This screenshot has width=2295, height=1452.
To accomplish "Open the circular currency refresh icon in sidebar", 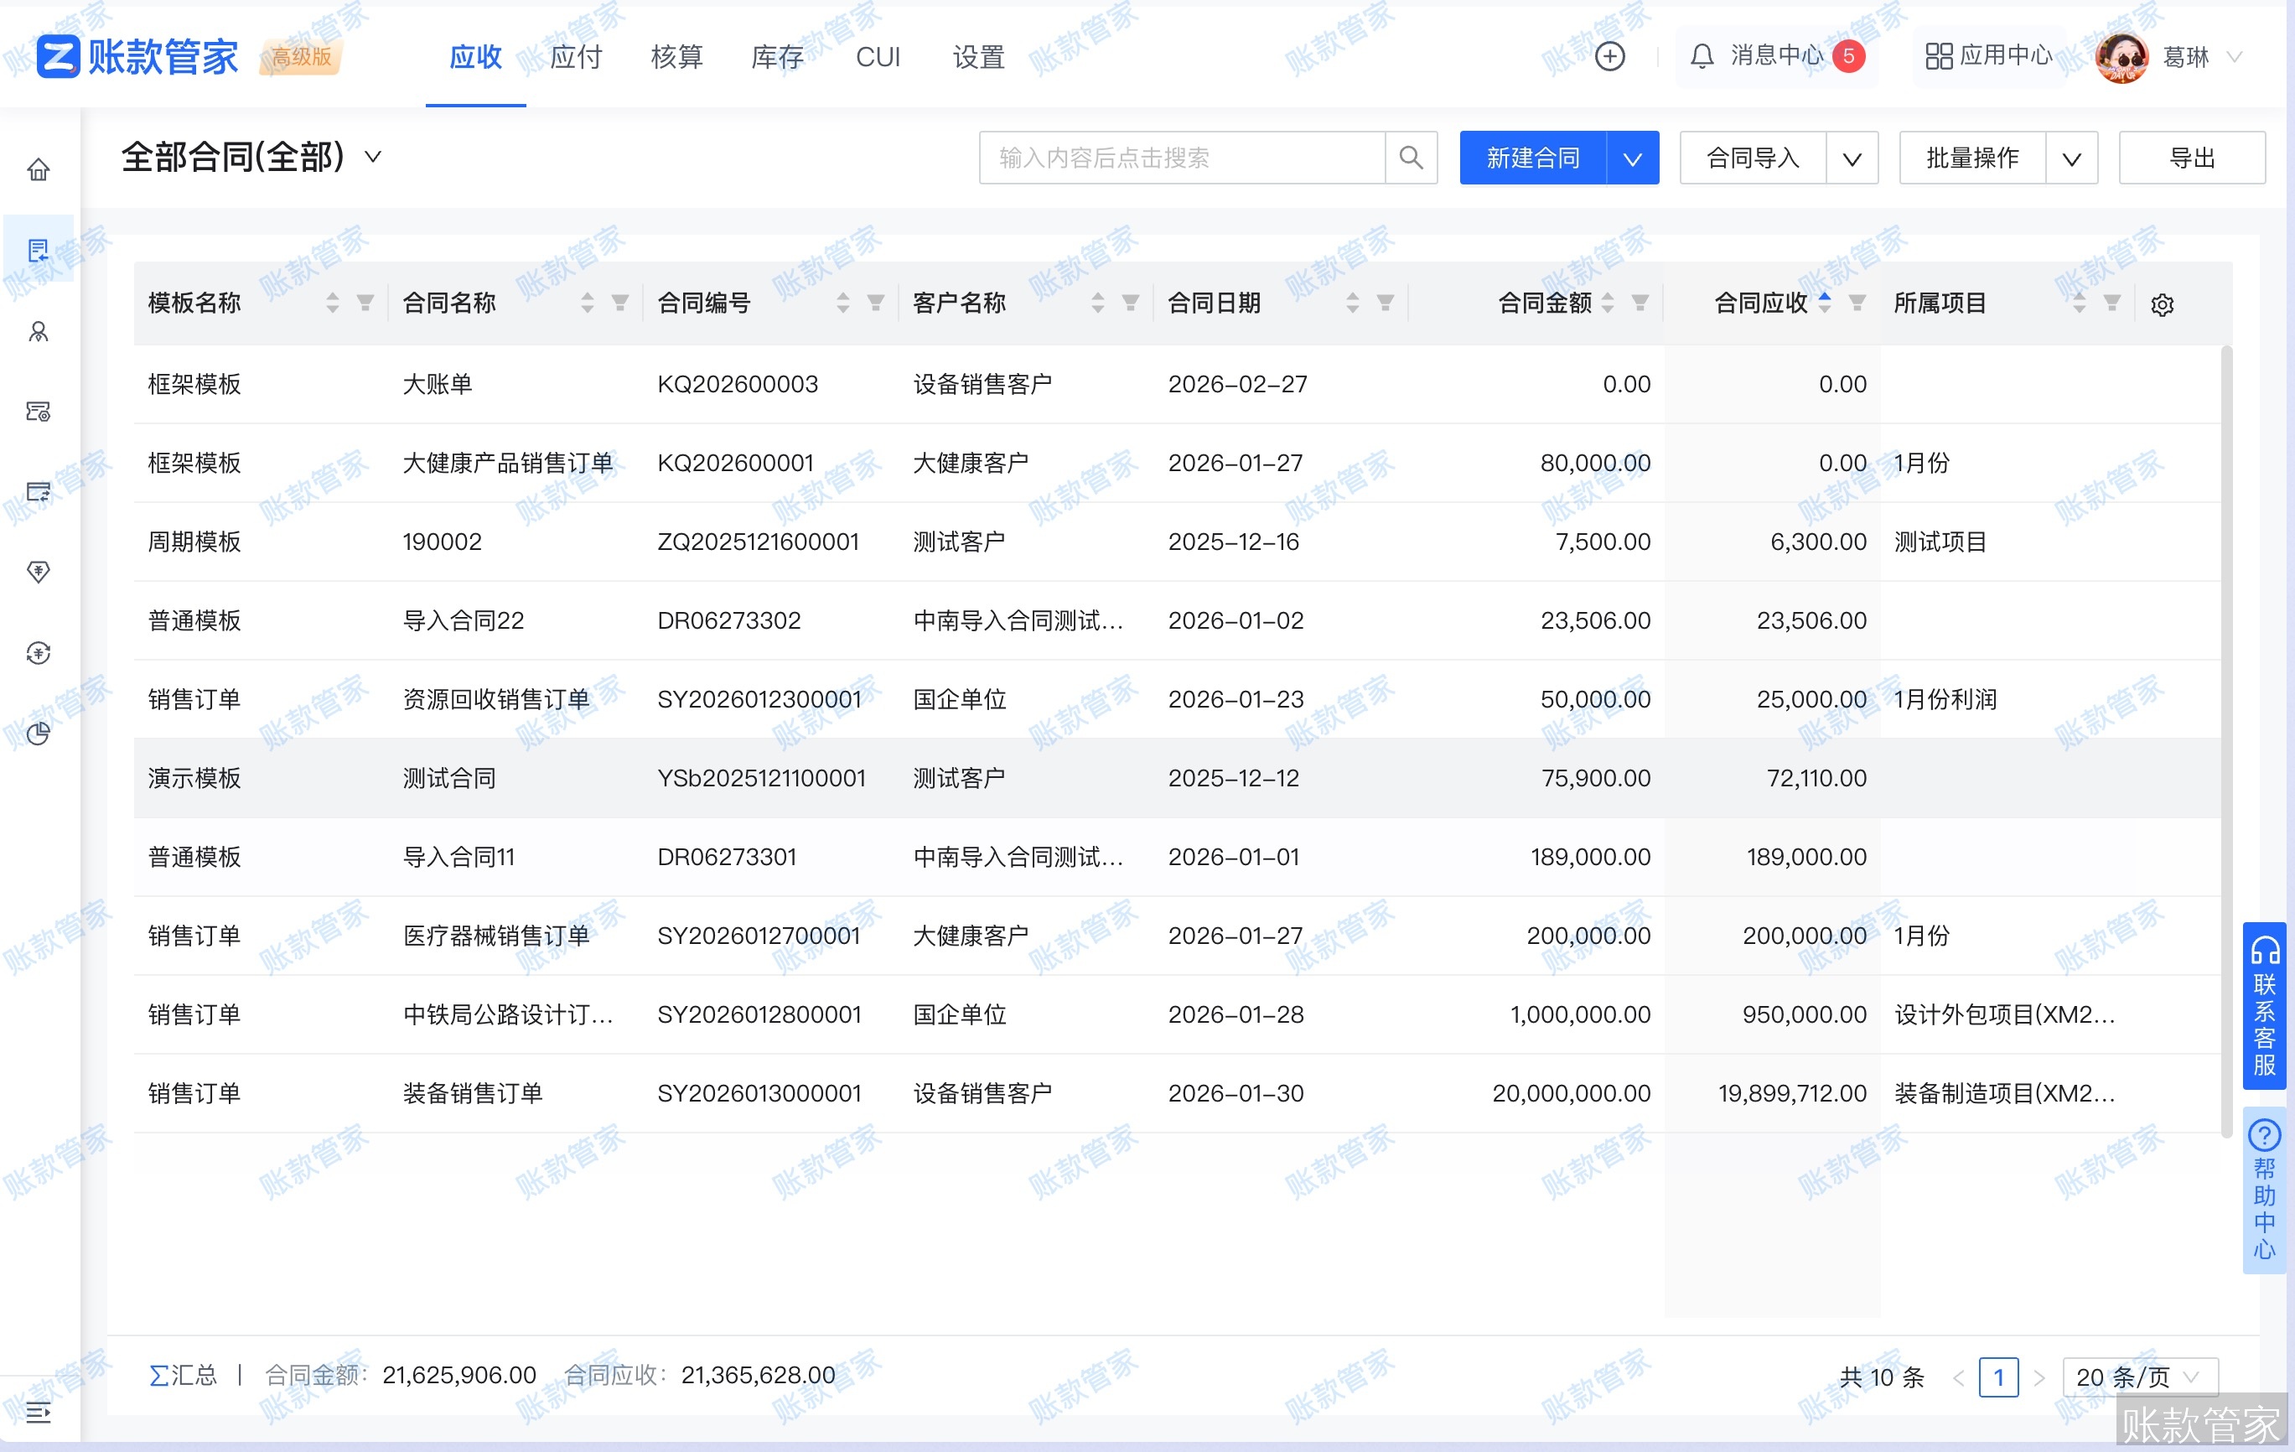I will 38,653.
